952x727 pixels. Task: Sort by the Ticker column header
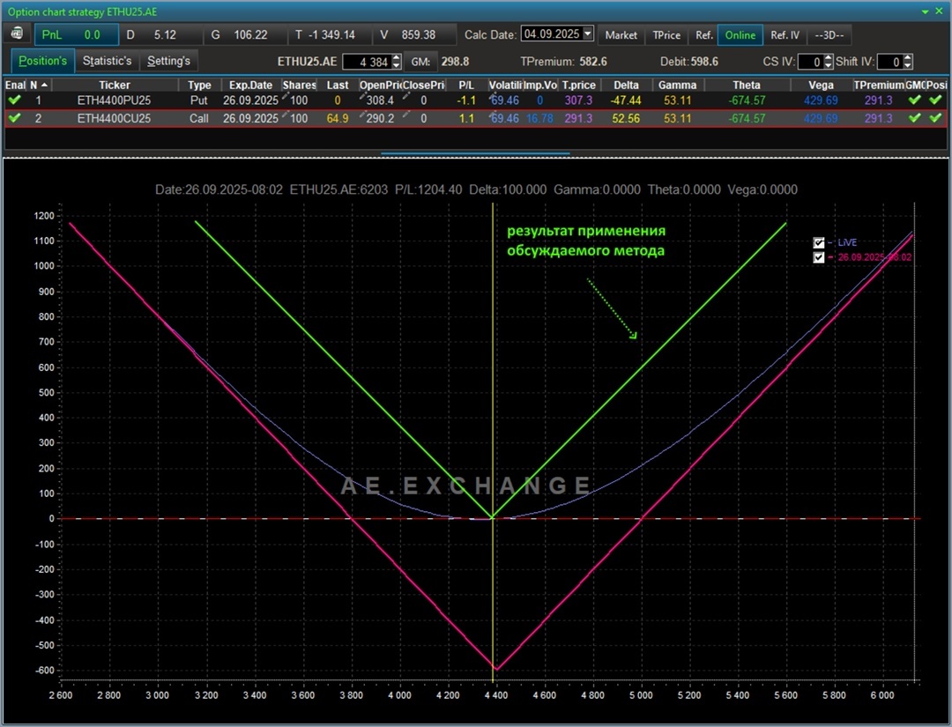pos(115,85)
